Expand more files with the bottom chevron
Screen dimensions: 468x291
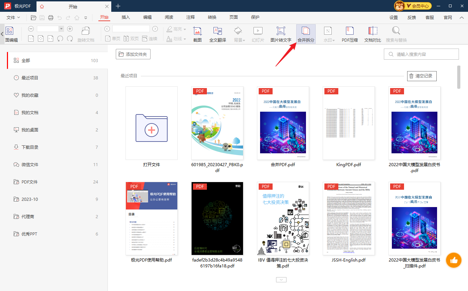coord(281,280)
